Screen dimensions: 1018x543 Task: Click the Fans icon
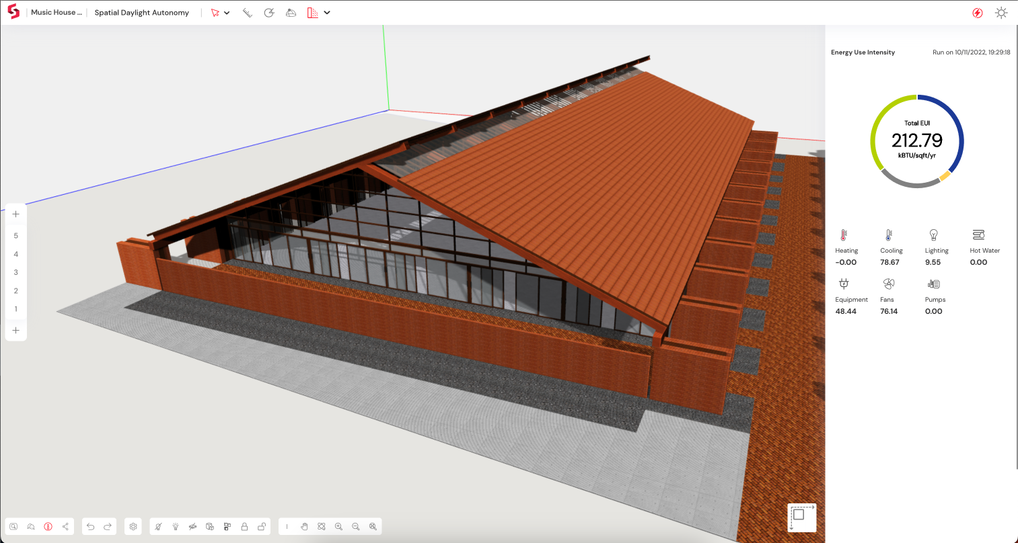[x=888, y=284]
